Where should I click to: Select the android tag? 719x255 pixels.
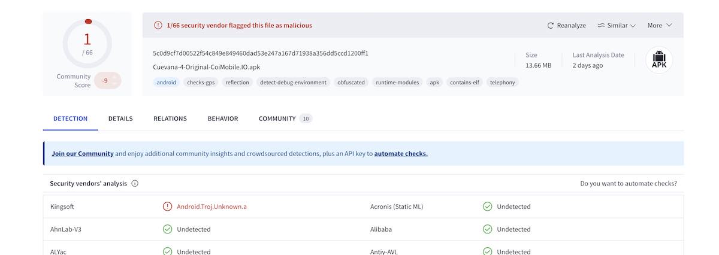[x=167, y=83]
